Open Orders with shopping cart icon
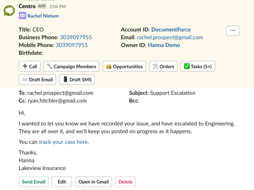Screen dimensions: 254x190 (163, 66)
